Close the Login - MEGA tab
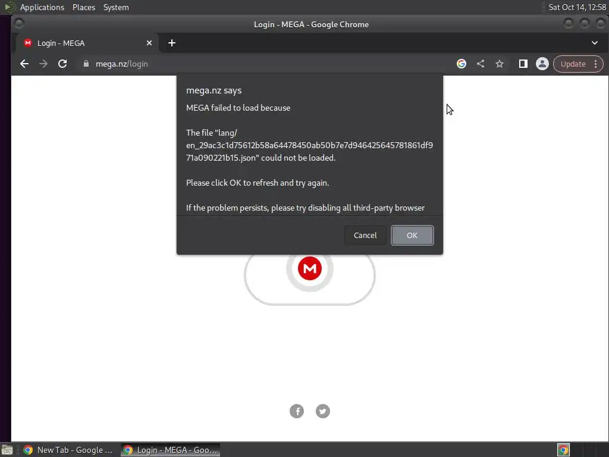 149,43
